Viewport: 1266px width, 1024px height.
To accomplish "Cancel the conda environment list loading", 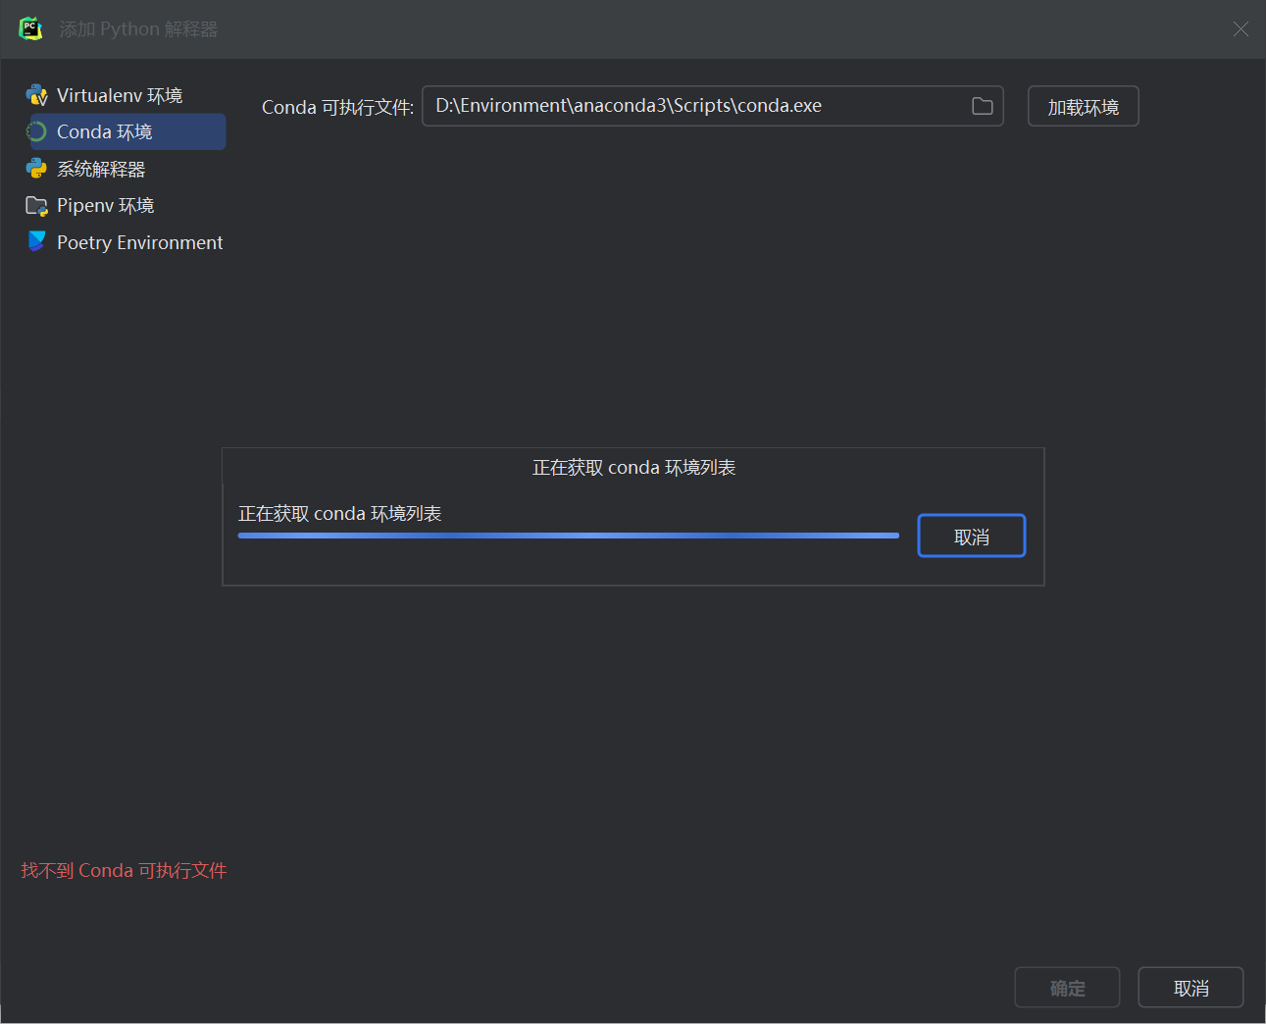I will click(x=971, y=537).
